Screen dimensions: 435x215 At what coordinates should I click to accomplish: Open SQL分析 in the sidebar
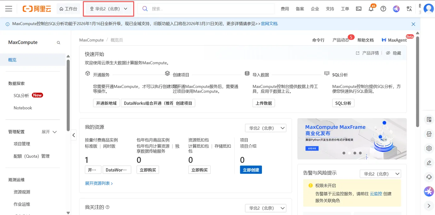coord(21,95)
